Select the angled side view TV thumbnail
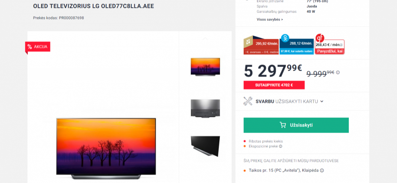Image resolution: width=397 pixels, height=183 pixels. click(x=205, y=146)
